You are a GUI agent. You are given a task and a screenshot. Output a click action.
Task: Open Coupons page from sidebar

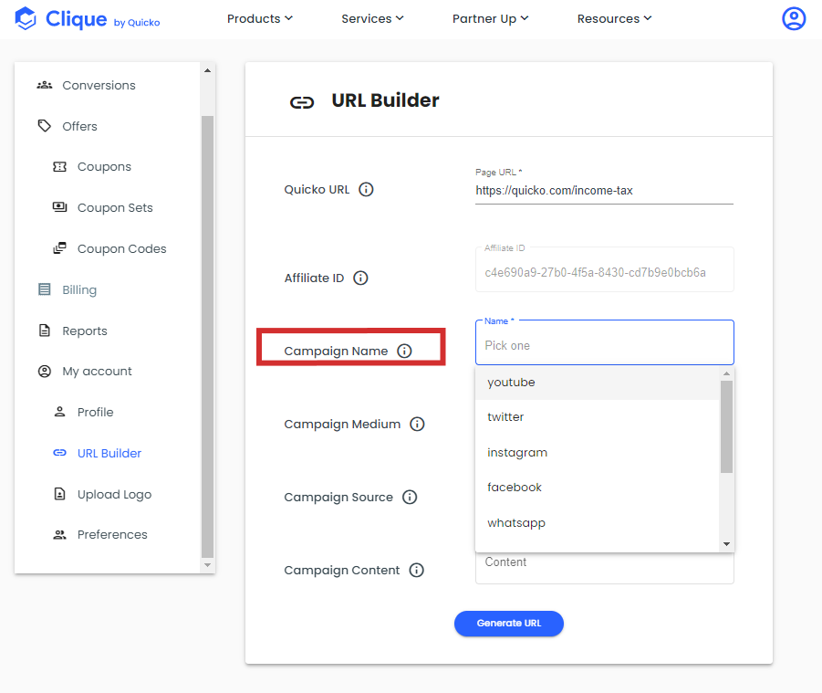tap(104, 167)
